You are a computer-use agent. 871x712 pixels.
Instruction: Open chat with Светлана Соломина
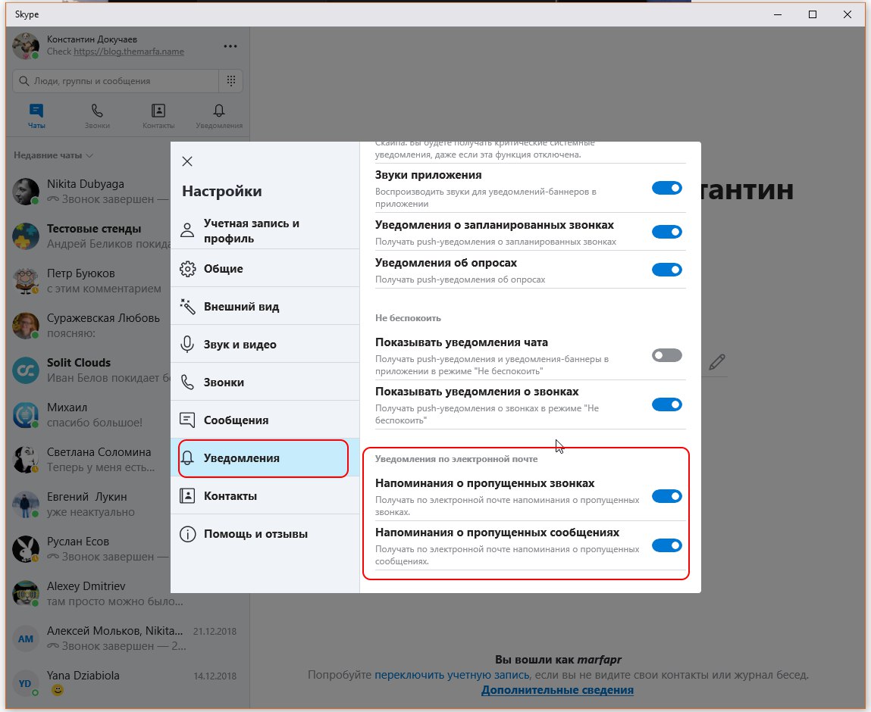tap(89, 460)
